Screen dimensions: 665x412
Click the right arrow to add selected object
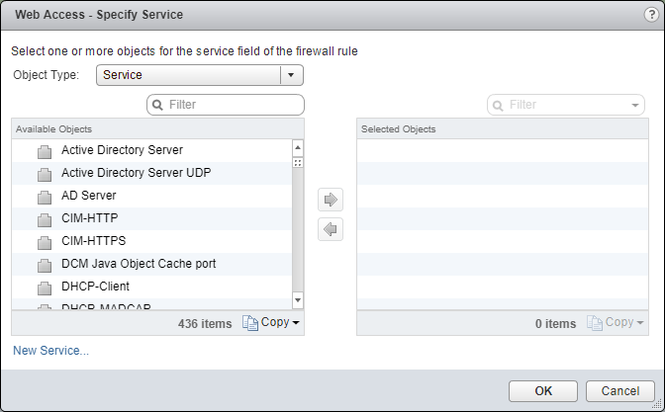331,200
